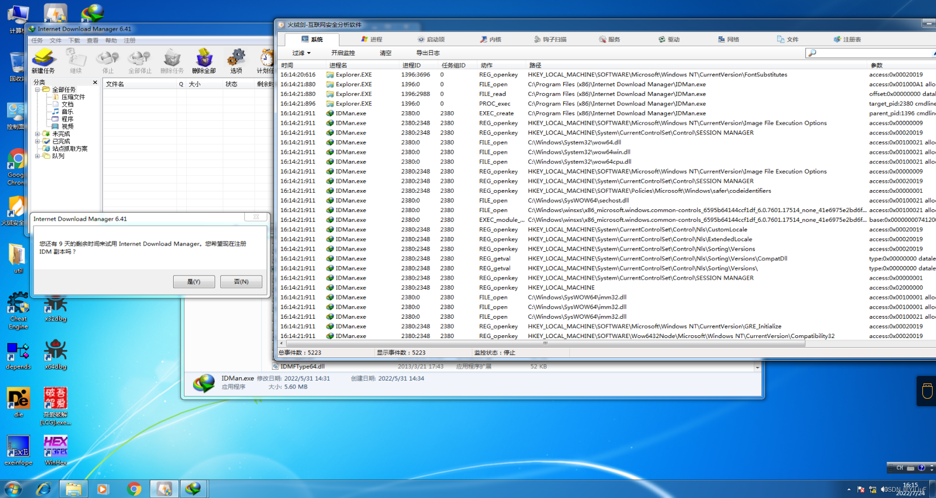This screenshot has width=936, height=498.
Task: Select the 文档 category
Action: pyautogui.click(x=68, y=104)
